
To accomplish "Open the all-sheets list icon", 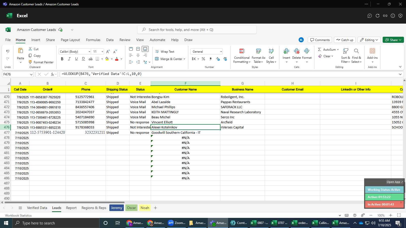I will pos(20,208).
